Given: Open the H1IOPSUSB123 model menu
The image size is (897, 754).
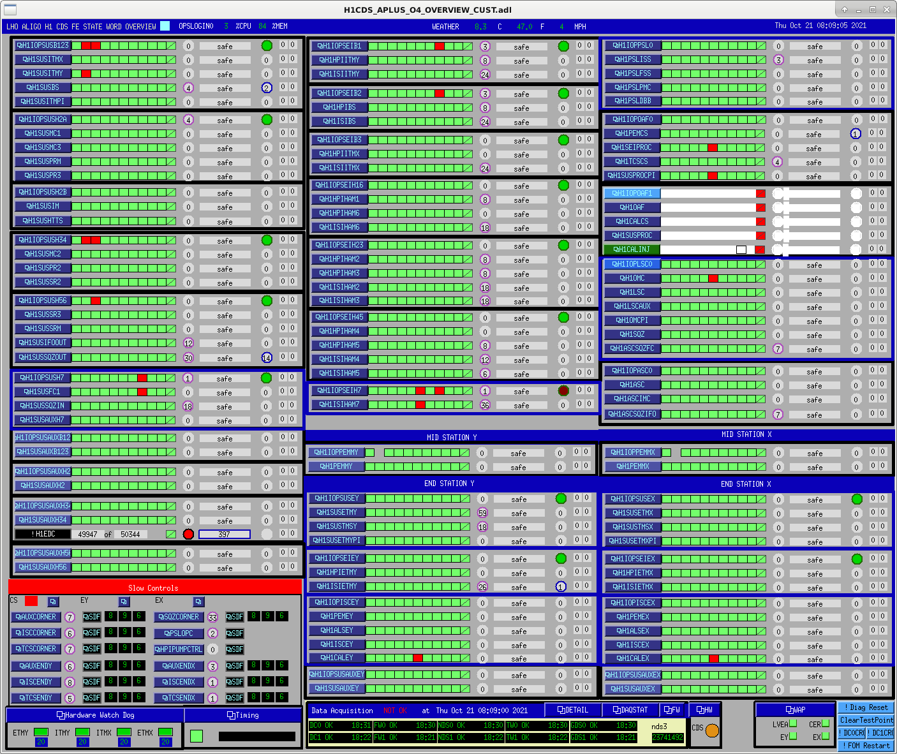Looking at the screenshot, I should 43,45.
